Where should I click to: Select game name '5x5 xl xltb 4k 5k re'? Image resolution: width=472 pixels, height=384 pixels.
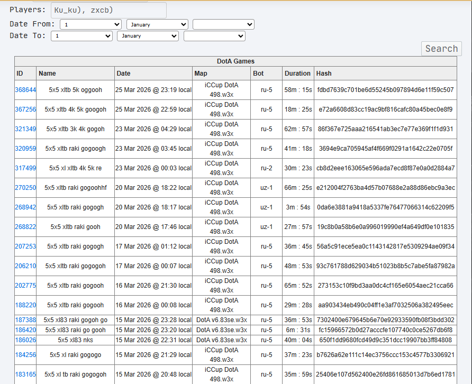[75, 168]
